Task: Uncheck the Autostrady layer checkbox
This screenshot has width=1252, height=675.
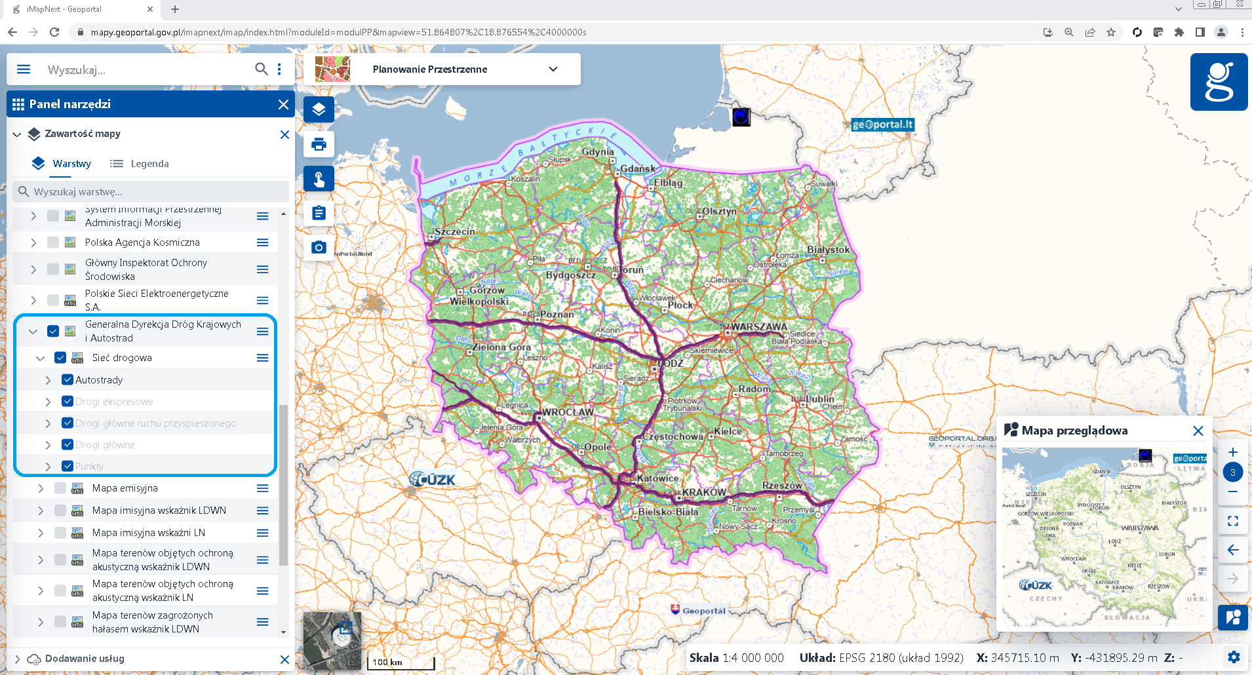Action: [x=68, y=379]
